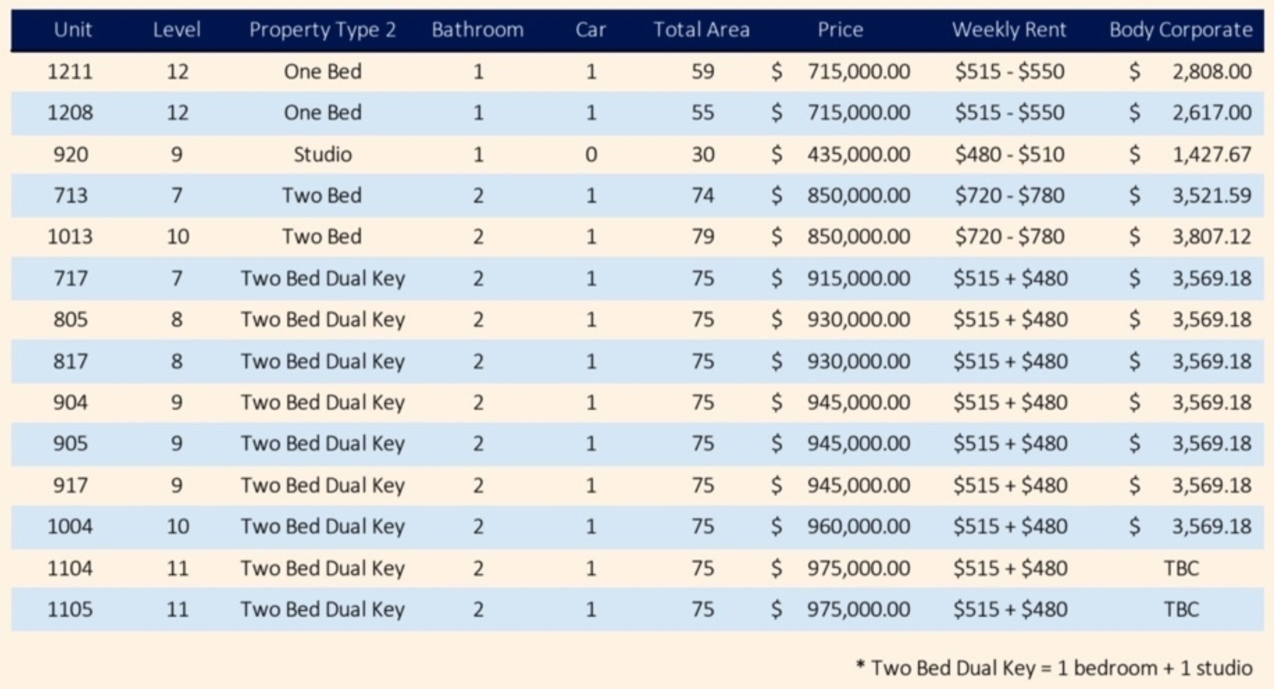Select the $915,000.00 price cell
Screen dimensions: 1274x689
pyautogui.click(x=858, y=278)
